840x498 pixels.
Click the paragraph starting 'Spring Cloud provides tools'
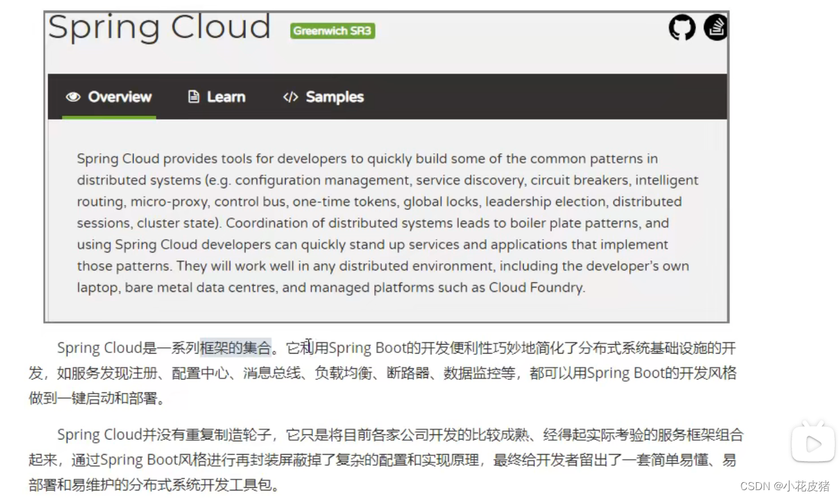point(387,223)
